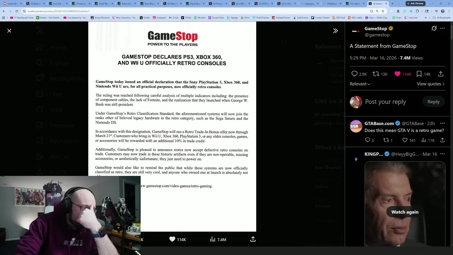Open View quotes link

(430, 84)
